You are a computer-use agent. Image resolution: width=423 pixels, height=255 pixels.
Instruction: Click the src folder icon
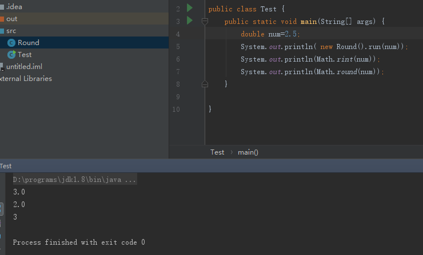pyautogui.click(x=2, y=31)
